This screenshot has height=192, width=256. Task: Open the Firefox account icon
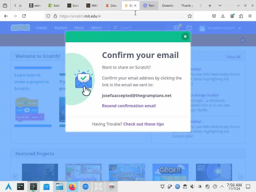(232, 16)
